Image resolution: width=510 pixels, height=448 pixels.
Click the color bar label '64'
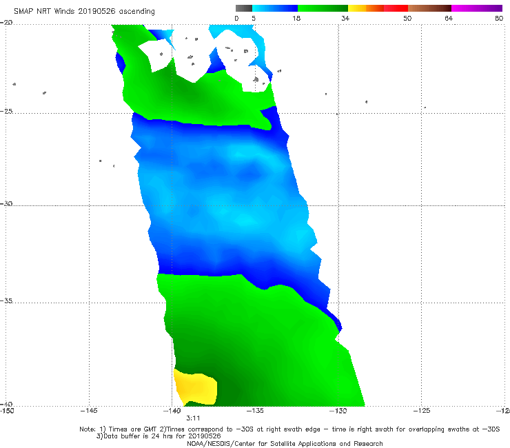click(x=449, y=18)
